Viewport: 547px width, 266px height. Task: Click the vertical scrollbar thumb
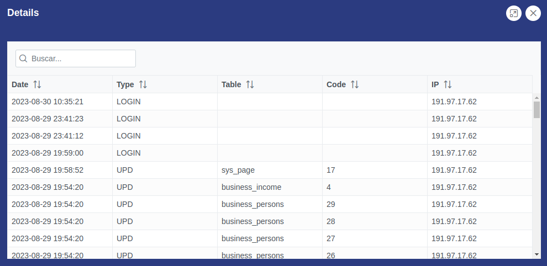click(x=537, y=109)
